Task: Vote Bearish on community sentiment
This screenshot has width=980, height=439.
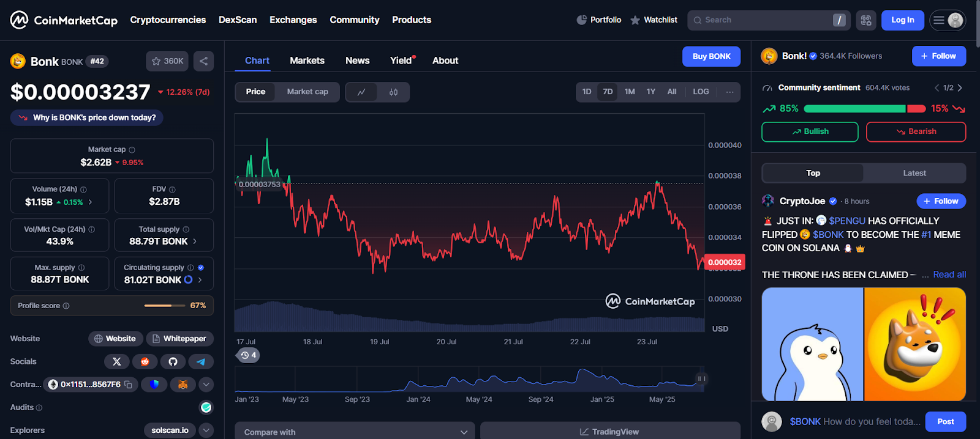Action: coord(916,131)
